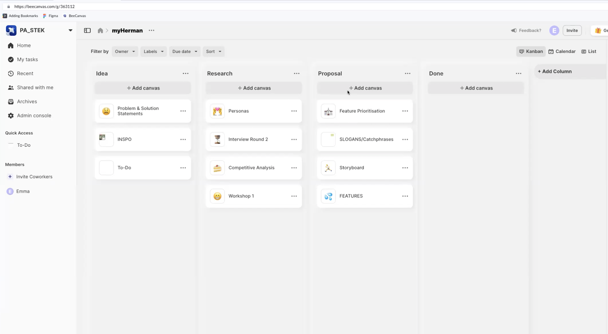Image resolution: width=608 pixels, height=334 pixels.
Task: Expand the PA_STEK workspace dropdown
Action: click(70, 30)
